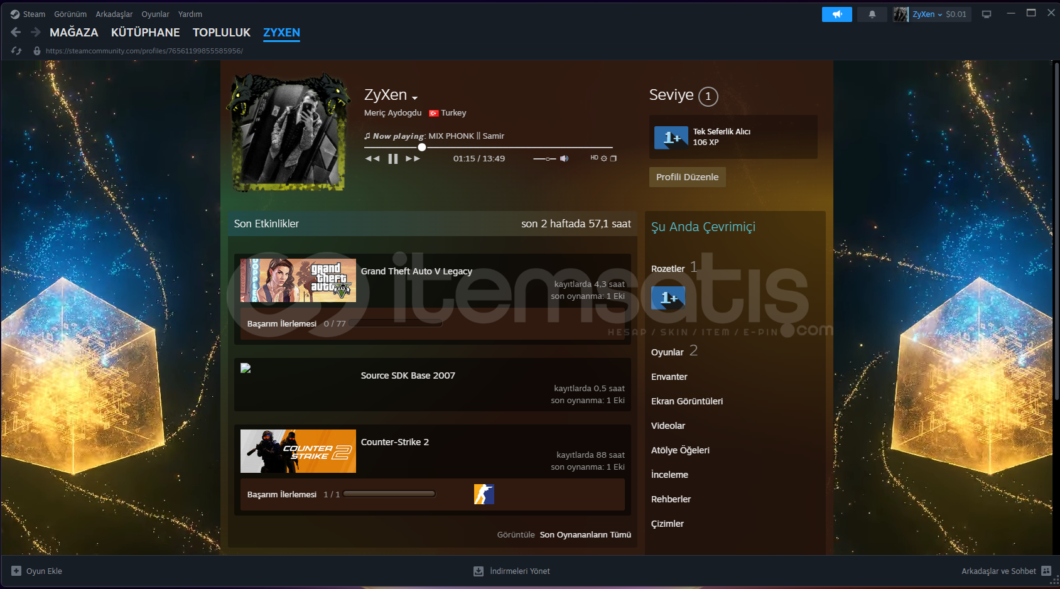The image size is (1060, 589).
Task: Open Source SDK Base 2007 title
Action: point(408,376)
